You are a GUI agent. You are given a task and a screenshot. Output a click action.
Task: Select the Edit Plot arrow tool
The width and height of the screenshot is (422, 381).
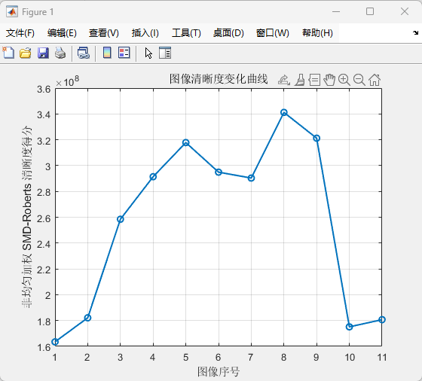pos(148,53)
